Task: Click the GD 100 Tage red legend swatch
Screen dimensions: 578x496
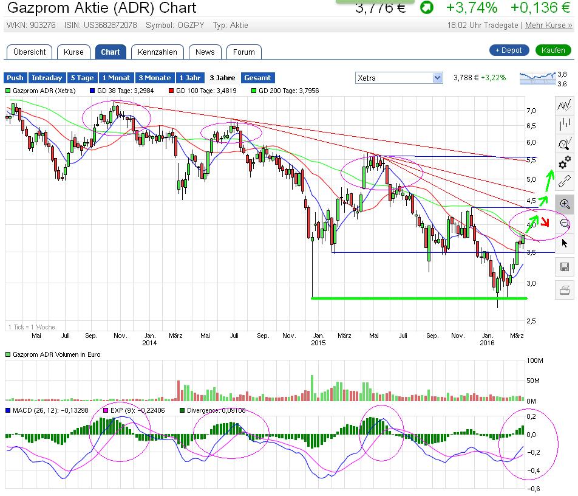Action: tap(171, 91)
